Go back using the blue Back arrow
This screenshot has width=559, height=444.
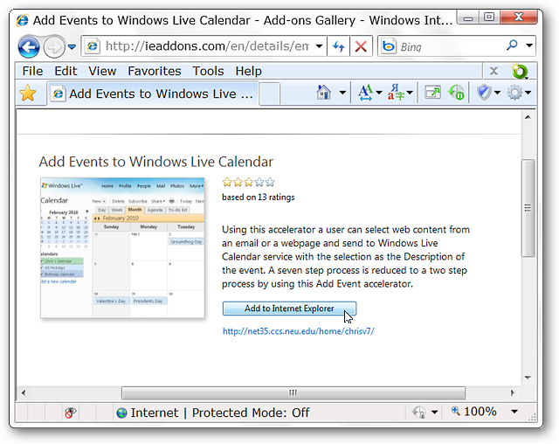(29, 46)
